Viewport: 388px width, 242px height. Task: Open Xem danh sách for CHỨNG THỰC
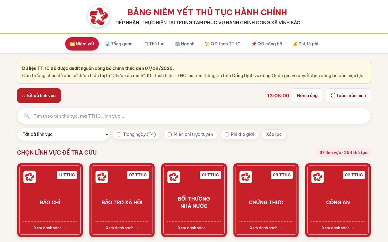266,228
